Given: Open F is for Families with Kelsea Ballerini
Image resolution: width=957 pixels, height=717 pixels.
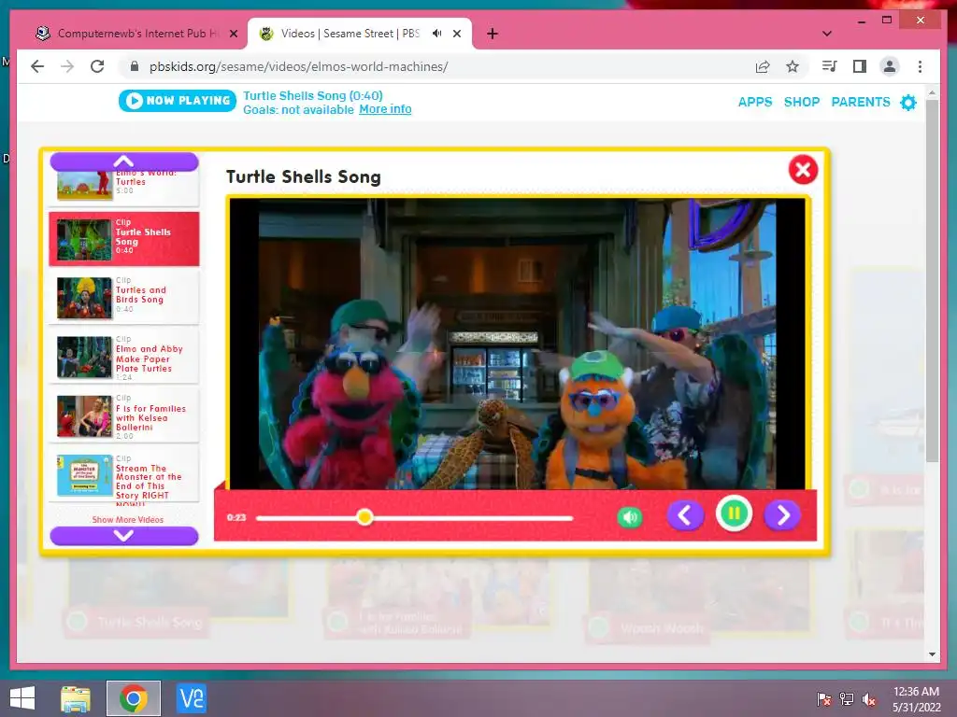Looking at the screenshot, I should pos(124,416).
